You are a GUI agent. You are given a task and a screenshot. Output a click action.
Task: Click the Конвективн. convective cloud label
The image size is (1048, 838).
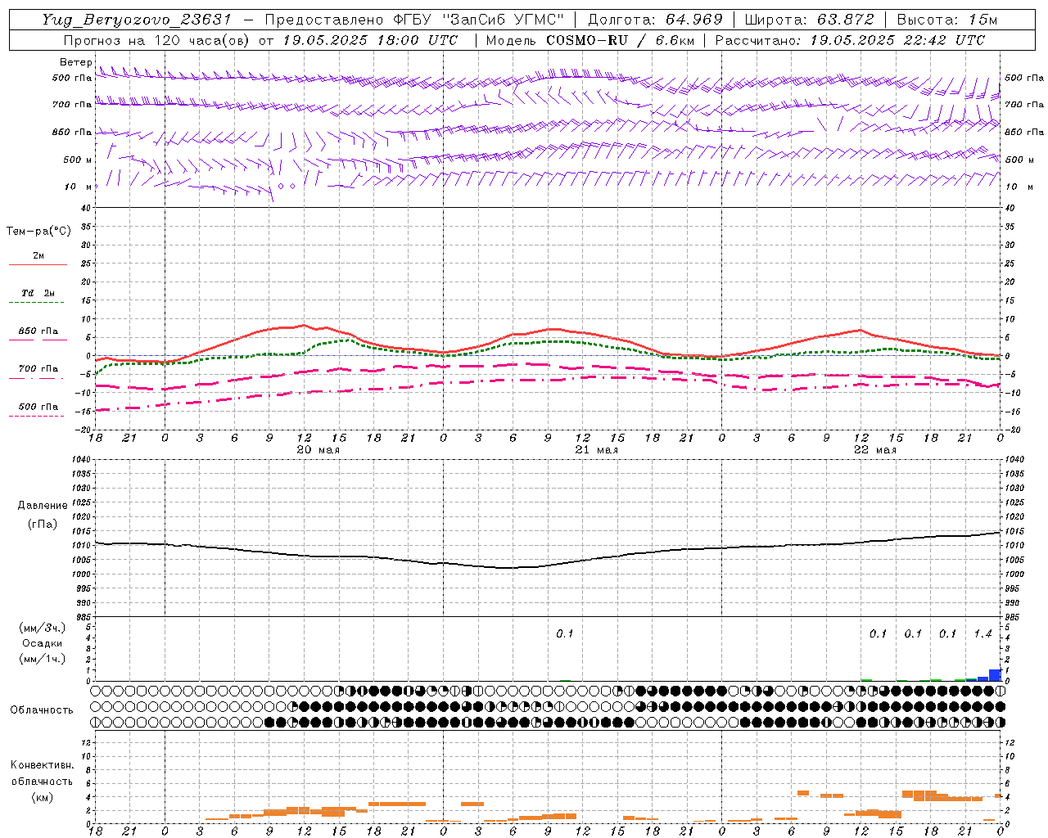(x=42, y=765)
